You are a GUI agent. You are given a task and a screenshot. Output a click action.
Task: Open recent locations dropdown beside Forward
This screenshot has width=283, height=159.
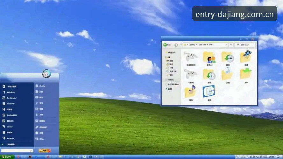coord(181,45)
